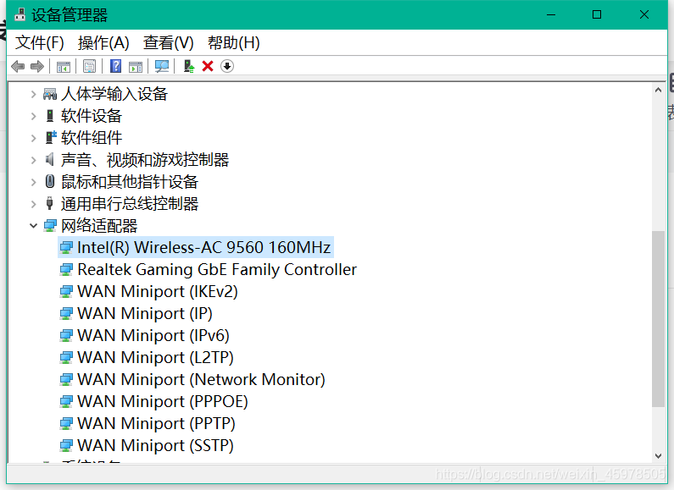
Task: Select the 网络适配器 node label
Action: pos(99,226)
